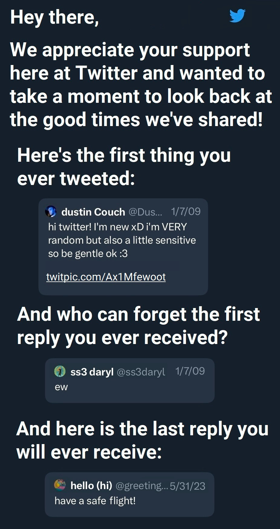This screenshot has width=280, height=529.
Task: Open dustin Couch's profile avatar
Action: coord(51,212)
